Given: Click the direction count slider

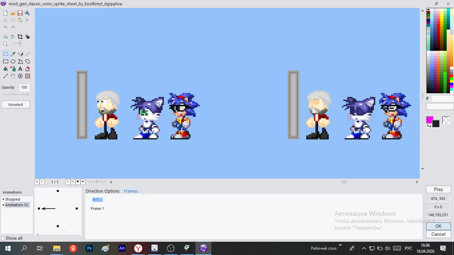Looking at the screenshot, I should pos(58,234).
